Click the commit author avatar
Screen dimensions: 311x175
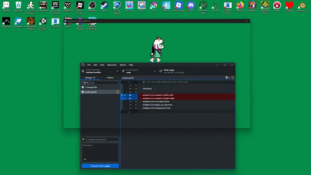point(83,139)
